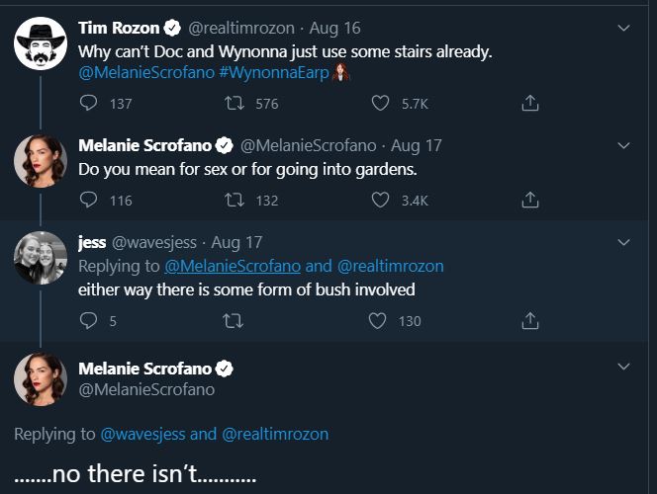Share Tim Rozon's tweet
The height and width of the screenshot is (494, 657).
530,103
